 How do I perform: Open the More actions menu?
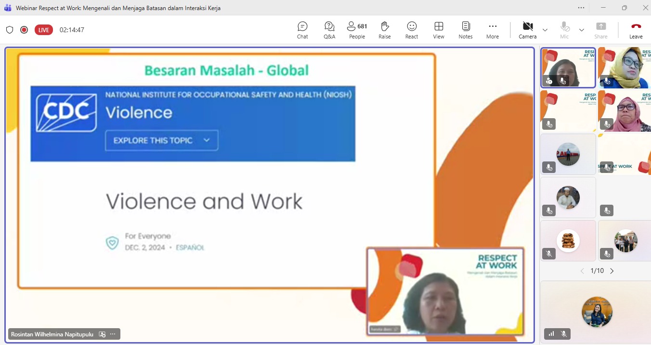pyautogui.click(x=492, y=30)
